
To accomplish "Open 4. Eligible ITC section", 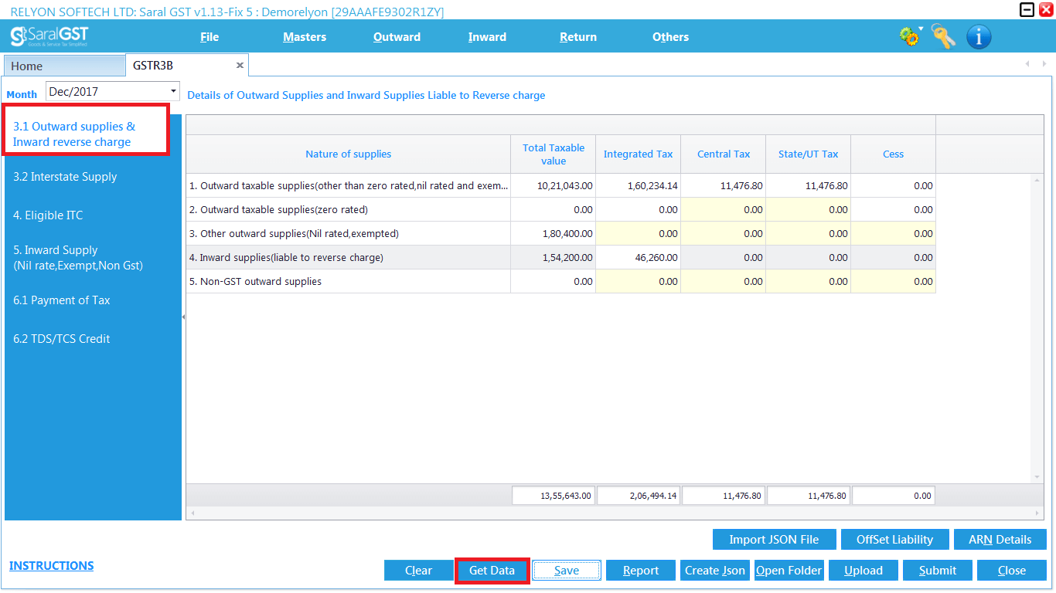I will point(48,215).
